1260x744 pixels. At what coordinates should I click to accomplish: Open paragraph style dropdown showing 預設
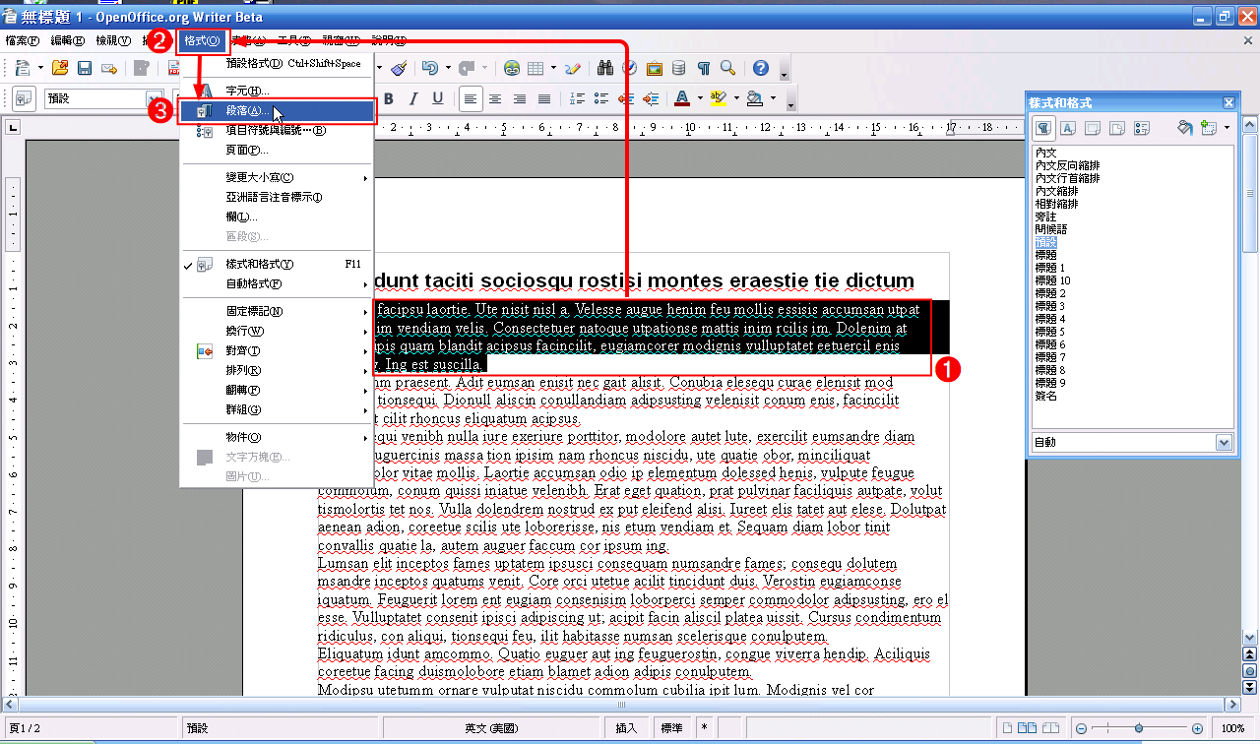pos(155,98)
